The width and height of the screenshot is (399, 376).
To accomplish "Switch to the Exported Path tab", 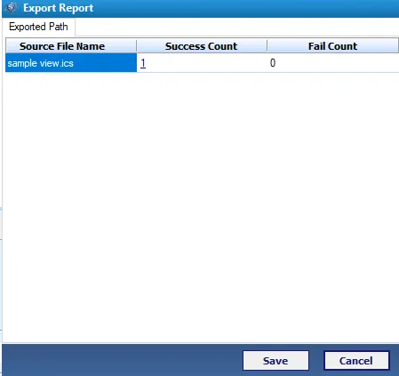I will tap(38, 27).
